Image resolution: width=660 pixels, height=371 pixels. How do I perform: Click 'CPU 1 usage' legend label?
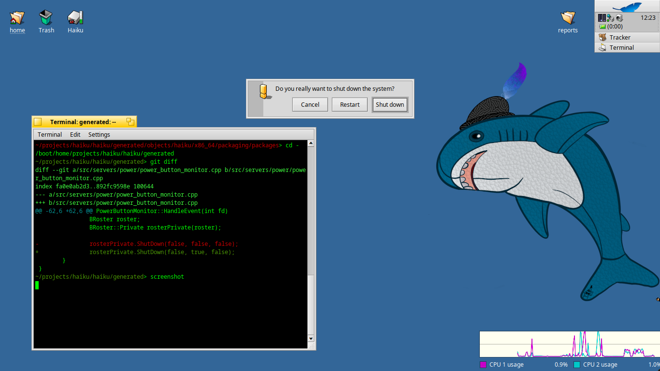click(x=506, y=365)
